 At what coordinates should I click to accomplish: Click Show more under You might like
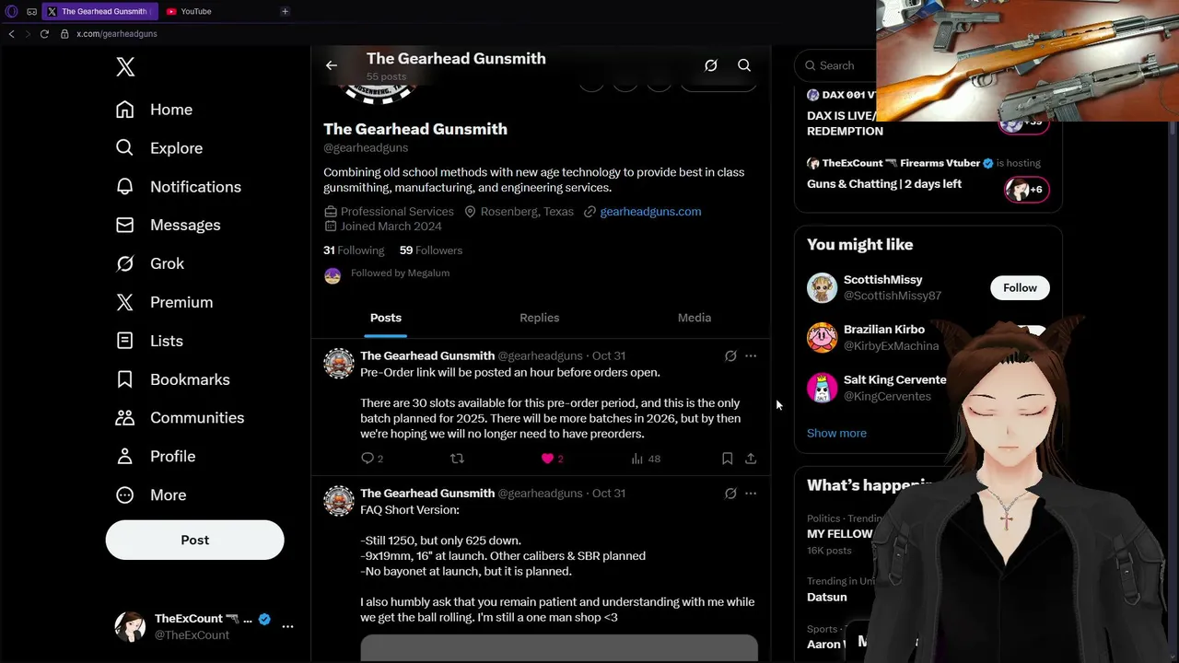coord(836,433)
